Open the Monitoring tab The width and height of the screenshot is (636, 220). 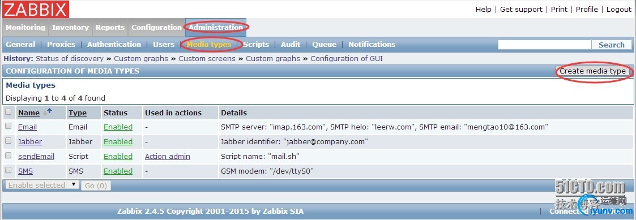point(25,28)
